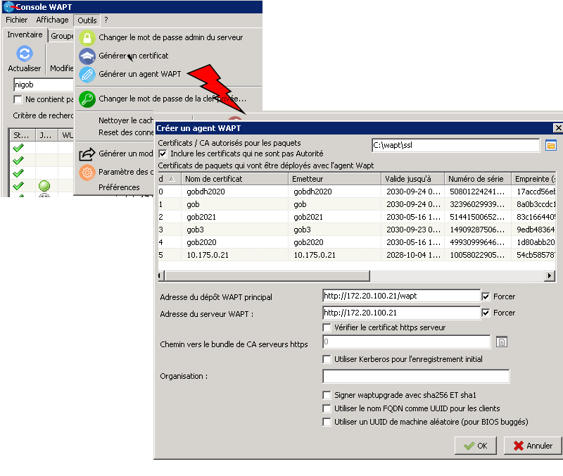563x476 pixels.
Task: Check Utiliser le nom FQDN comme UUID
Action: point(327,408)
